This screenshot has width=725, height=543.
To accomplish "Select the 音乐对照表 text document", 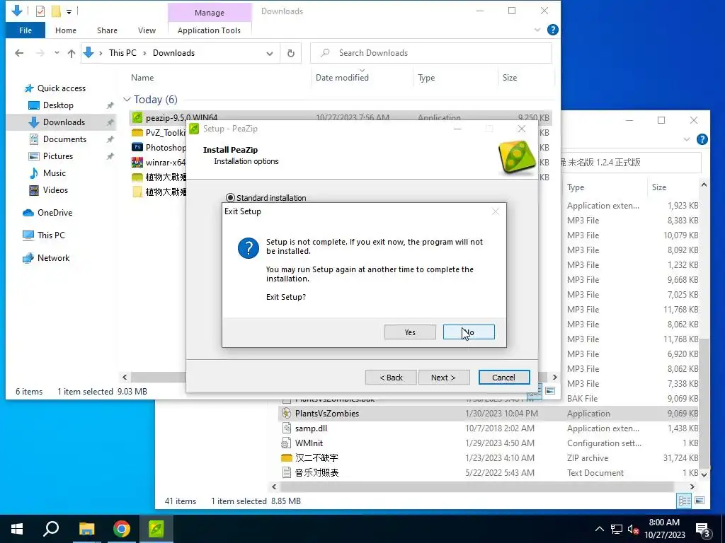I will (316, 473).
